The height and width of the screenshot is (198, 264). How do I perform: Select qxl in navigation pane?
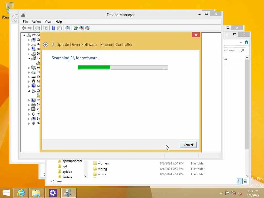point(65,166)
